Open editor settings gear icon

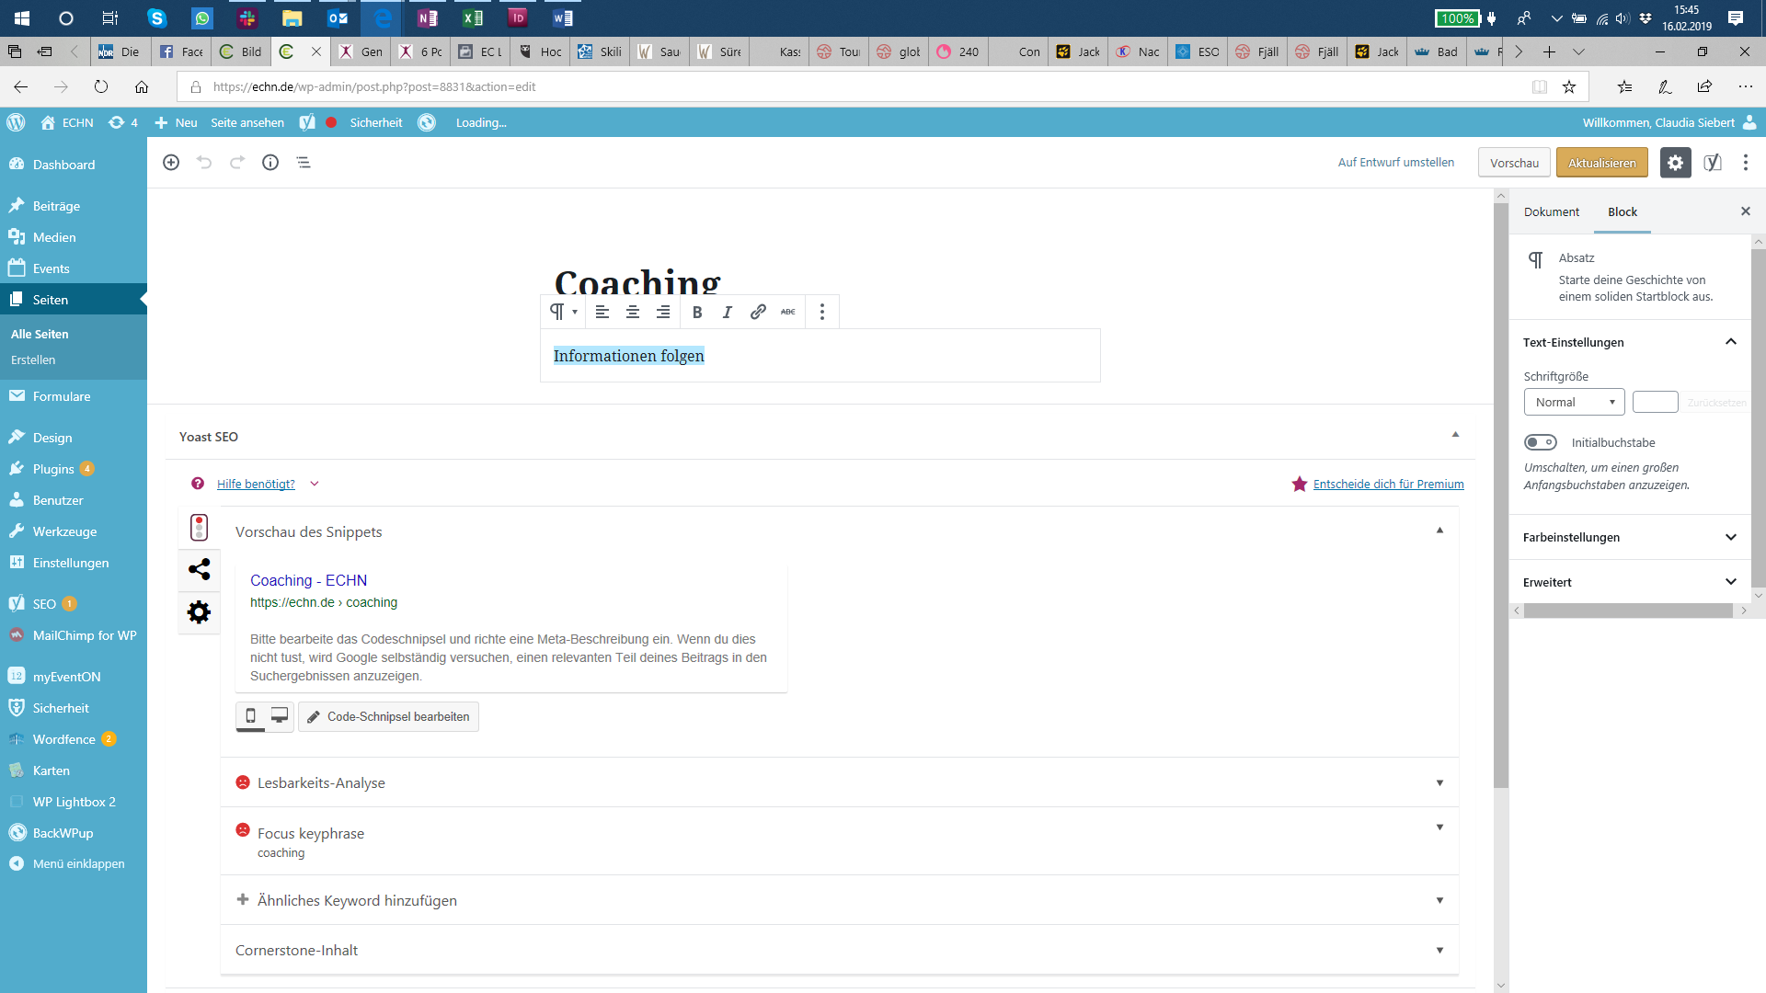click(x=1675, y=163)
